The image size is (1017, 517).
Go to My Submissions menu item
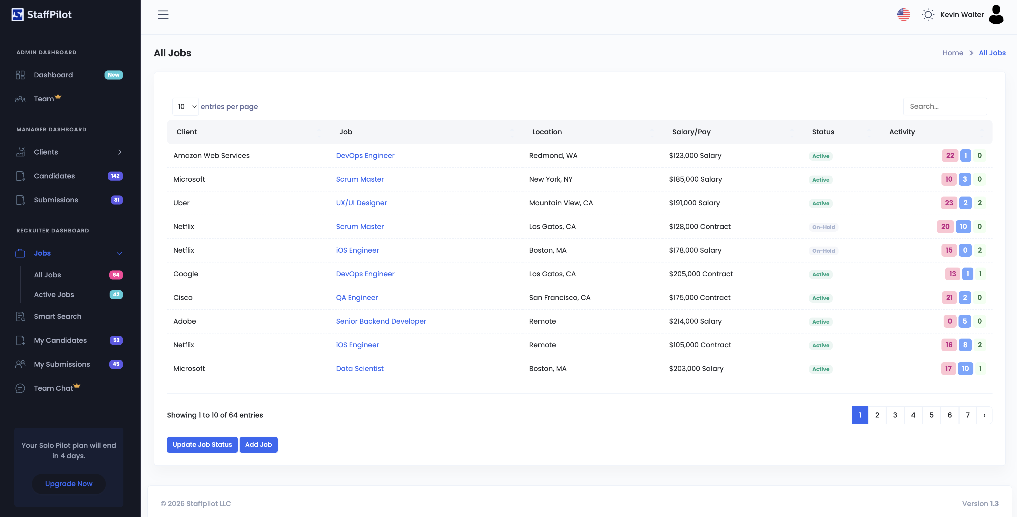point(62,364)
